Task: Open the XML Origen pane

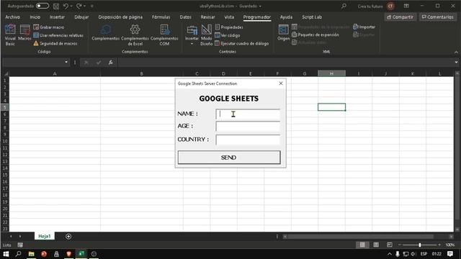Action: 283,32
